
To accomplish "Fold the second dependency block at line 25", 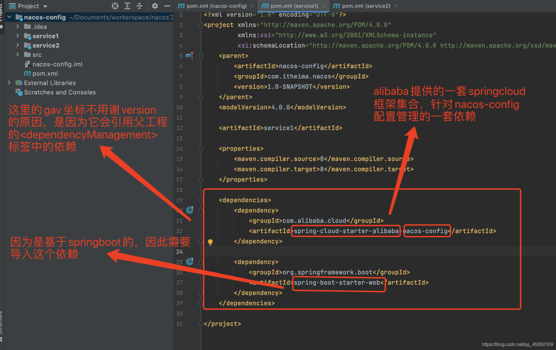I will (x=201, y=262).
